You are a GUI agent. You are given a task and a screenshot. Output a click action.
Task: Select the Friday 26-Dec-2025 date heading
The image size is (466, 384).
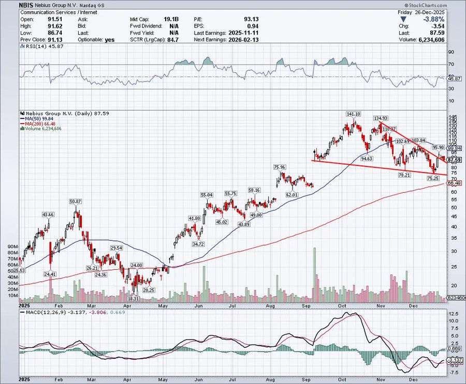click(423, 11)
